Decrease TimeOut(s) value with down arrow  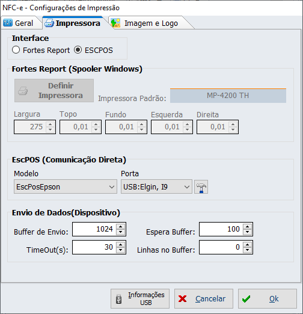pyautogui.click(x=120, y=250)
